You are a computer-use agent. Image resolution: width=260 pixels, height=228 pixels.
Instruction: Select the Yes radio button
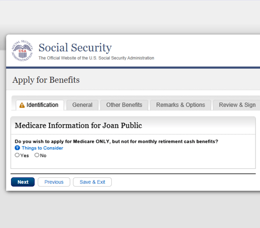point(17,155)
